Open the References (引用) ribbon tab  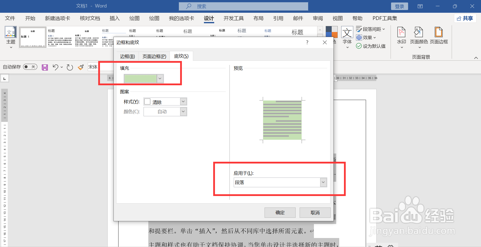click(x=278, y=18)
